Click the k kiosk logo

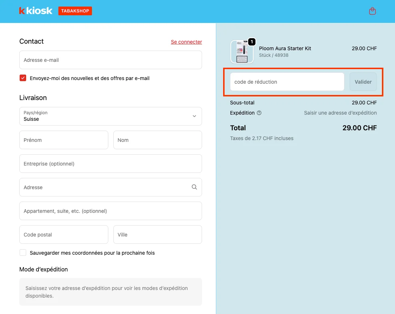36,11
